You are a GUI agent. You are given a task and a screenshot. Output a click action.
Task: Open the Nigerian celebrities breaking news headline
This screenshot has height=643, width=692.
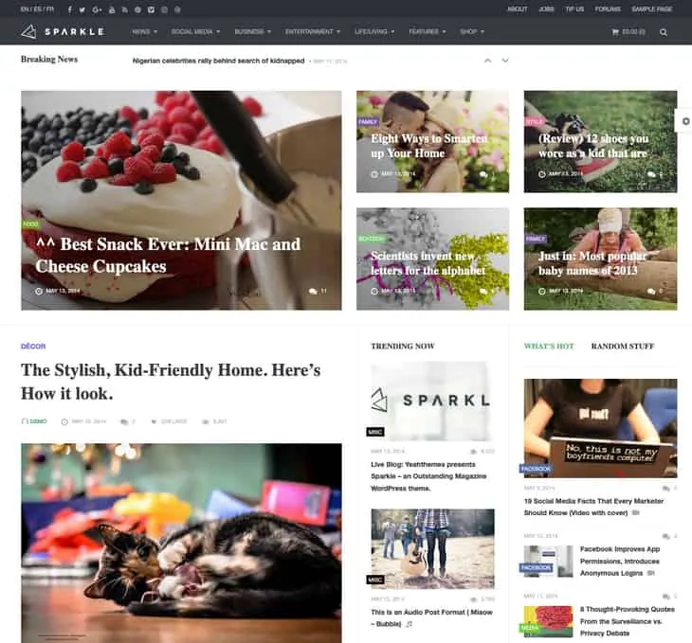click(218, 61)
